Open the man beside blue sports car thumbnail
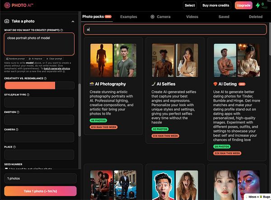Screen dimensions: 271x200 [x=125, y=185]
